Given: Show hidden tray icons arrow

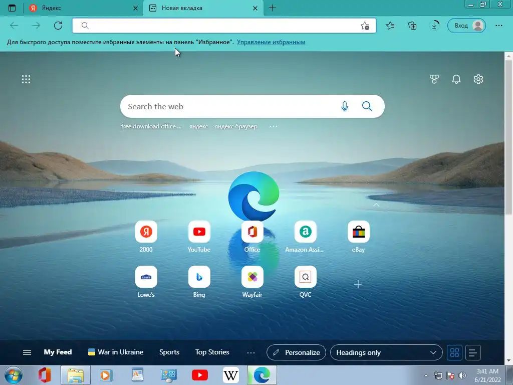Looking at the screenshot, I should click(x=426, y=375).
